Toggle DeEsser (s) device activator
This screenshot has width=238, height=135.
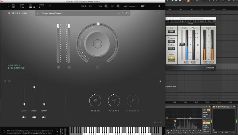(x=214, y=107)
